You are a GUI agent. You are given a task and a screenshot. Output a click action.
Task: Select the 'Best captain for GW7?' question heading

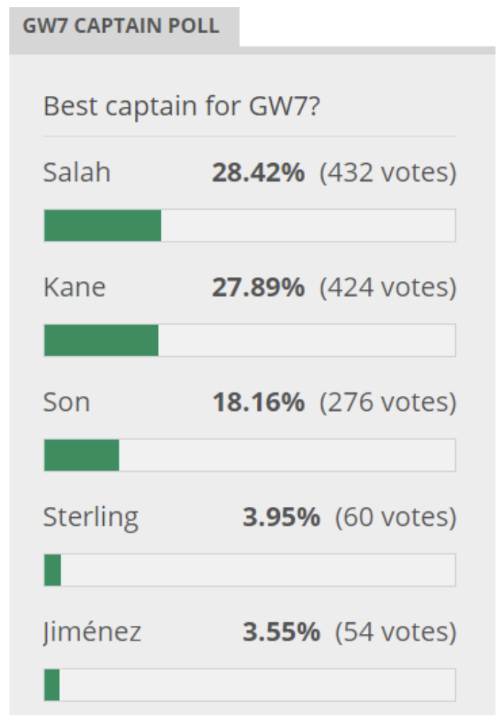click(x=182, y=106)
